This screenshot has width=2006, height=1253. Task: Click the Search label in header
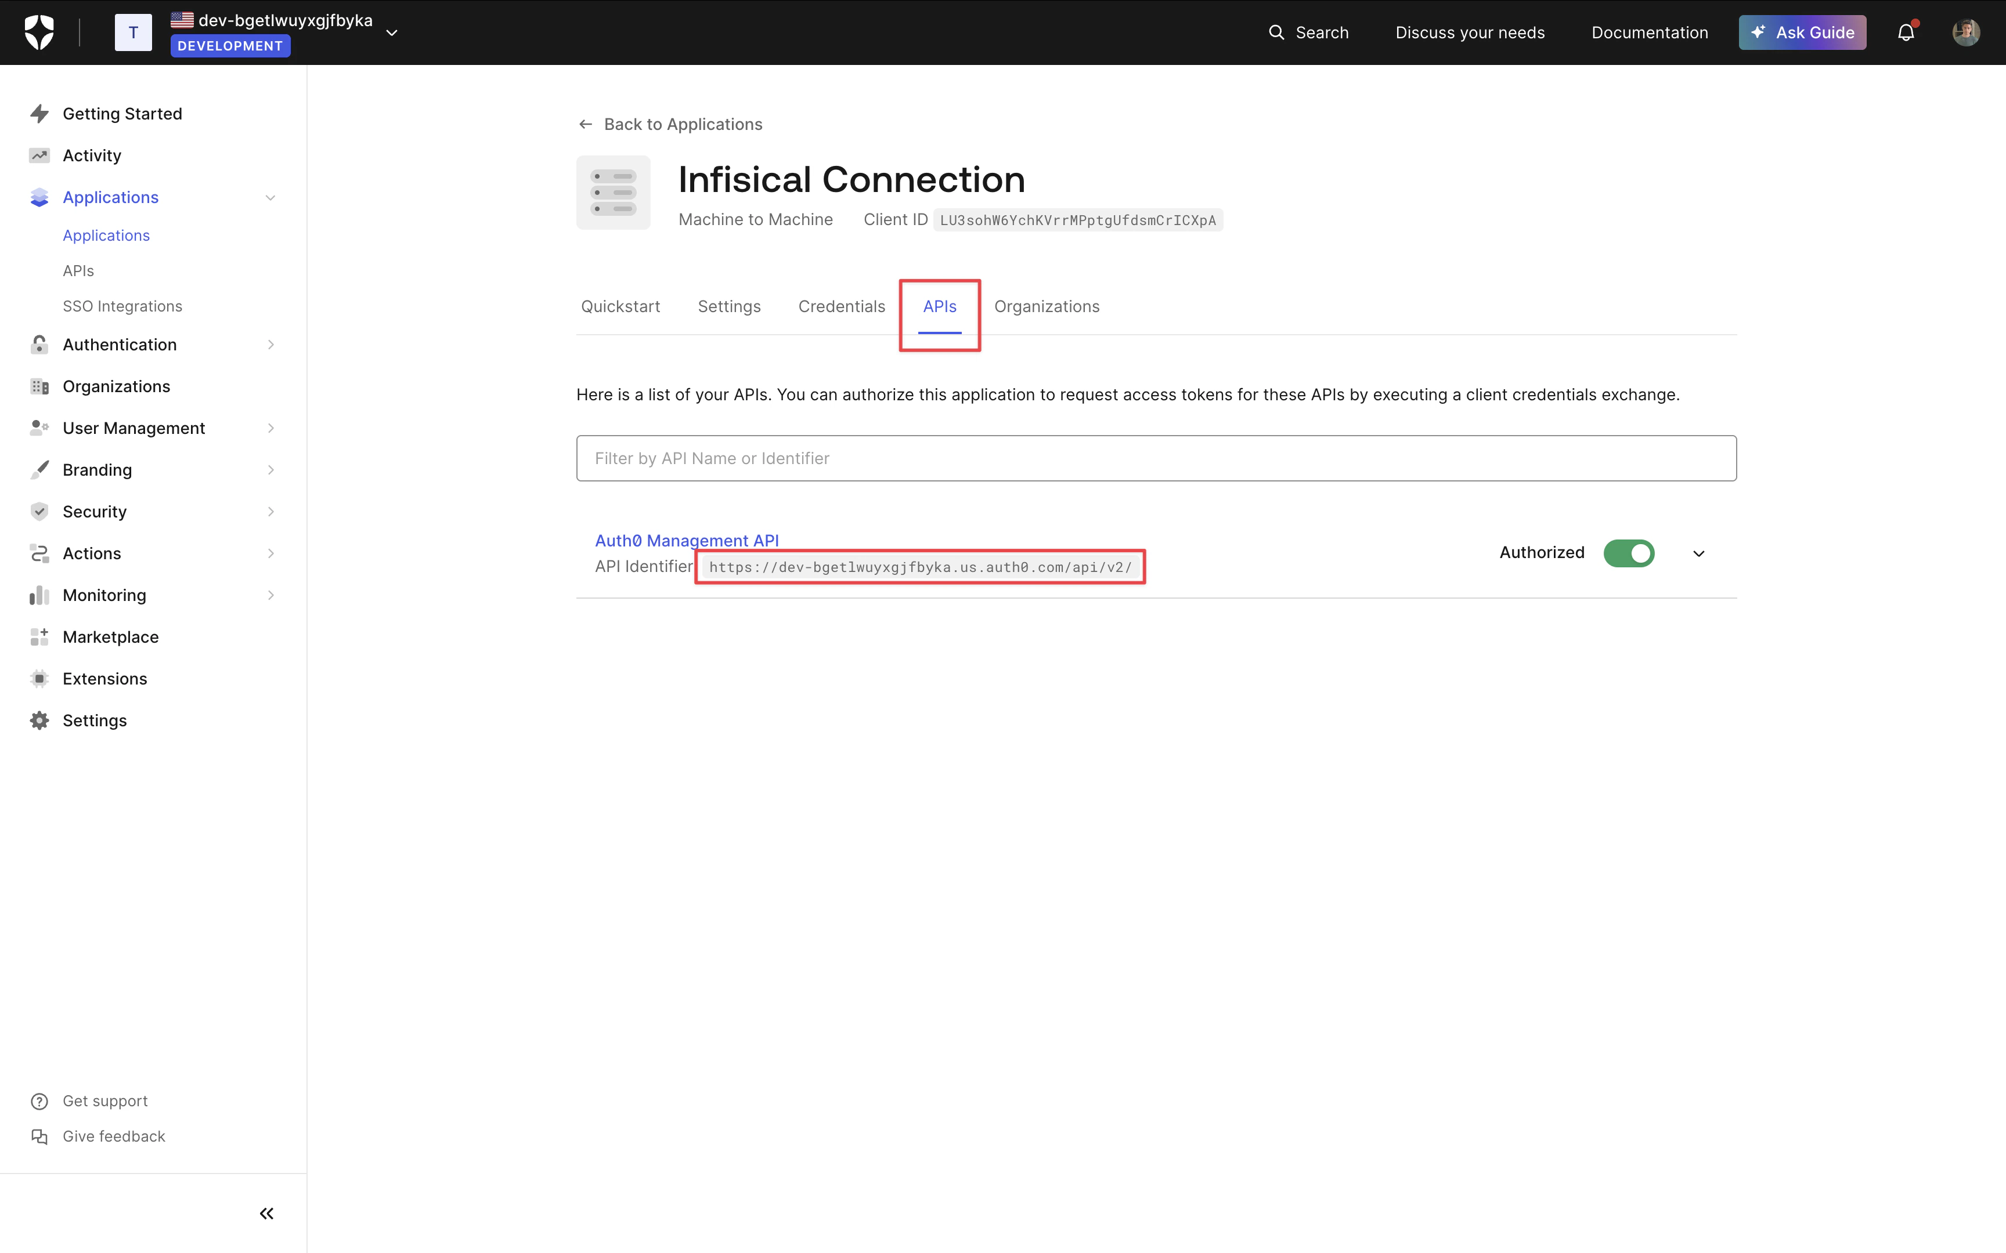[1322, 32]
